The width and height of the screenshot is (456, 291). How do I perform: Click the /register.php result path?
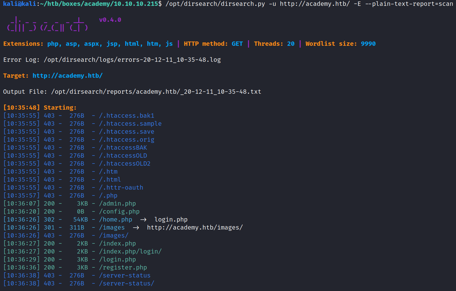pyautogui.click(x=123, y=267)
